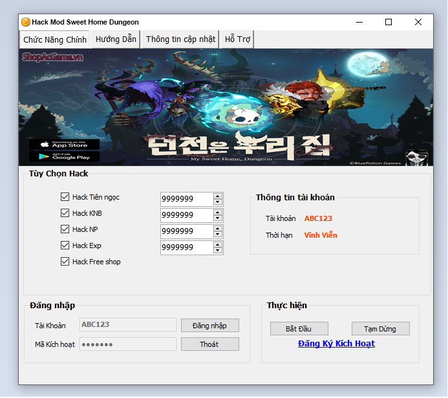
Task: Click the App Store download badge
Action: [64, 144]
